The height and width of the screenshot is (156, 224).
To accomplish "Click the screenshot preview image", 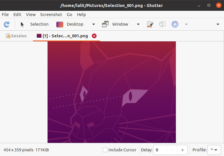I will [112, 92].
